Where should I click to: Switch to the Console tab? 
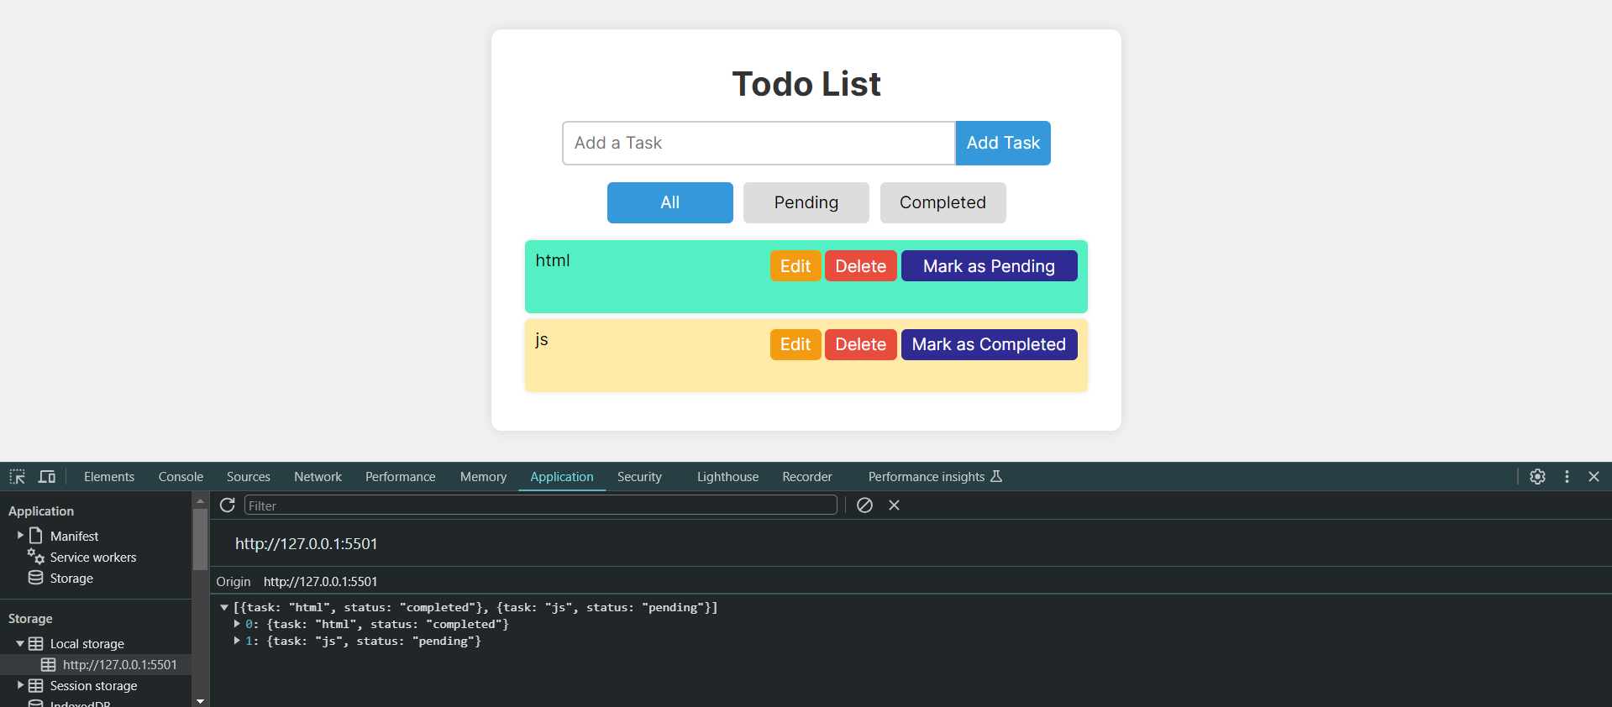(x=181, y=477)
